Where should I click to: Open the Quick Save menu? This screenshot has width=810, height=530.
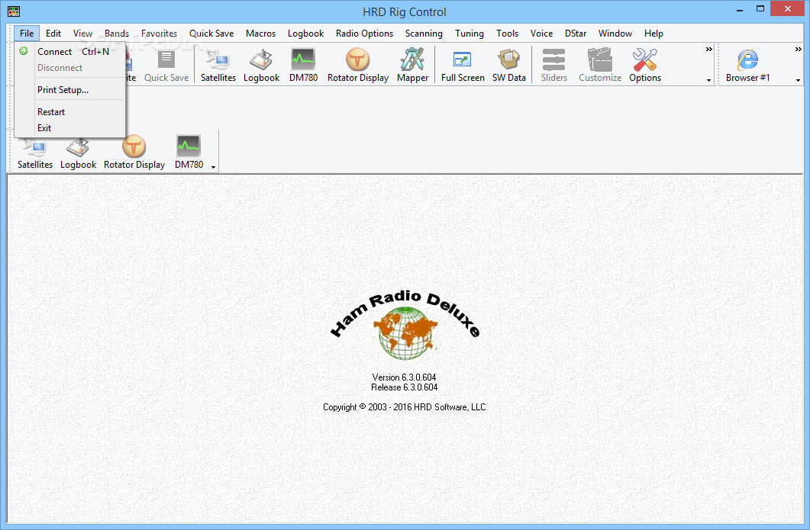[x=211, y=34]
